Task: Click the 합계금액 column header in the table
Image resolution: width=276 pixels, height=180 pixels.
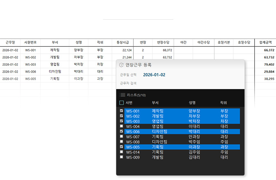Action: (x=265, y=42)
